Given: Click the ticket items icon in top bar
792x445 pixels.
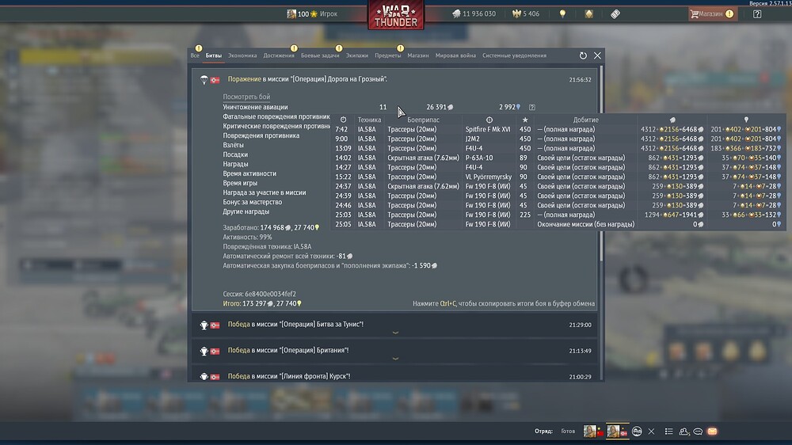Looking at the screenshot, I should 615,14.
